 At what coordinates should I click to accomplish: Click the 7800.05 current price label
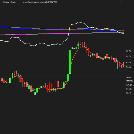130,81
